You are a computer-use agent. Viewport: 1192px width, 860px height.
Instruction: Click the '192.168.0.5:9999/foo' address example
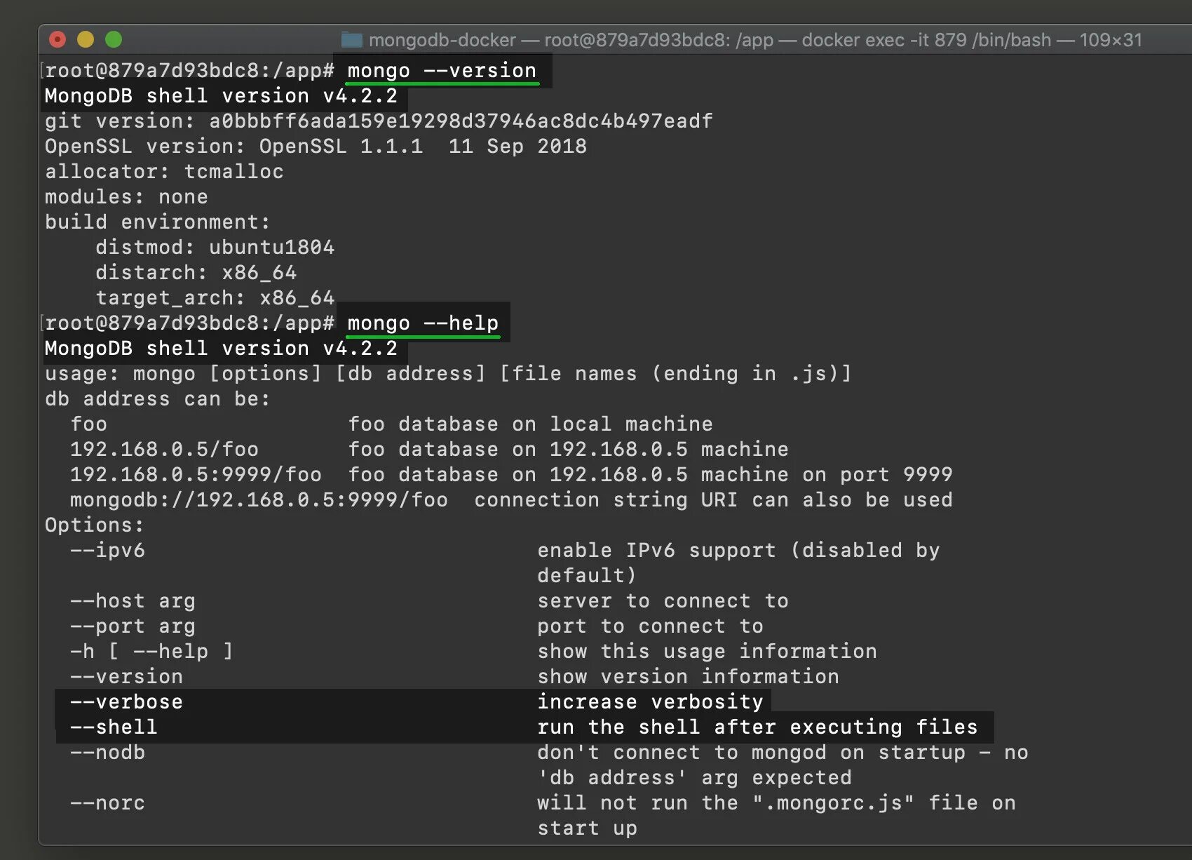pyautogui.click(x=196, y=475)
